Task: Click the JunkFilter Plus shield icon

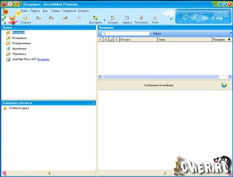Action: pos(8,59)
